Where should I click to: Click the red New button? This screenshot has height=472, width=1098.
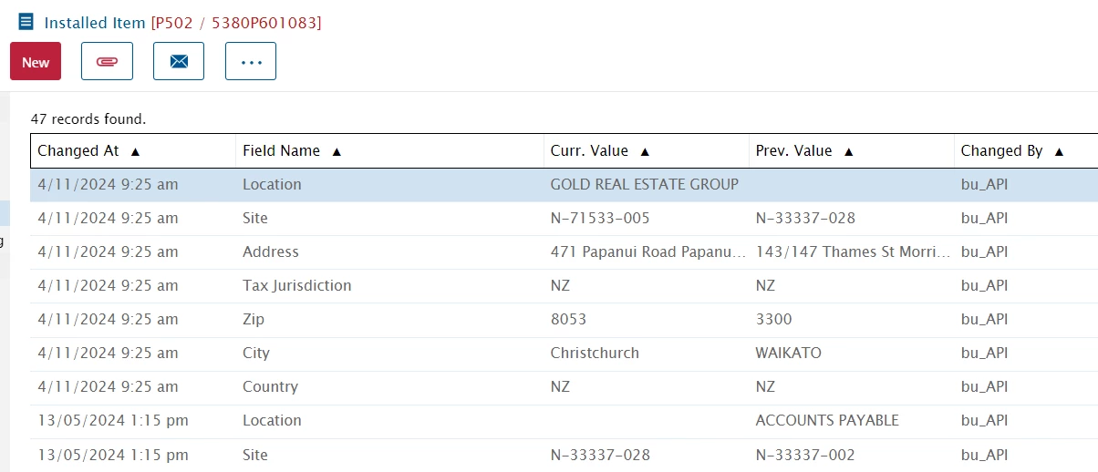coord(36,61)
